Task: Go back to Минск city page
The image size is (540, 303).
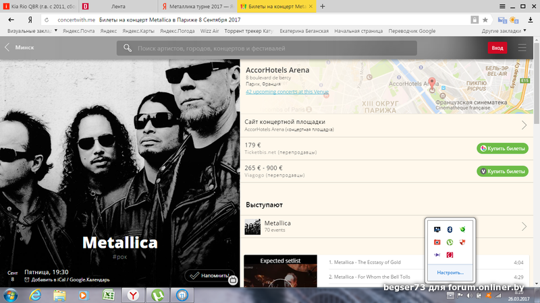Action: 20,47
